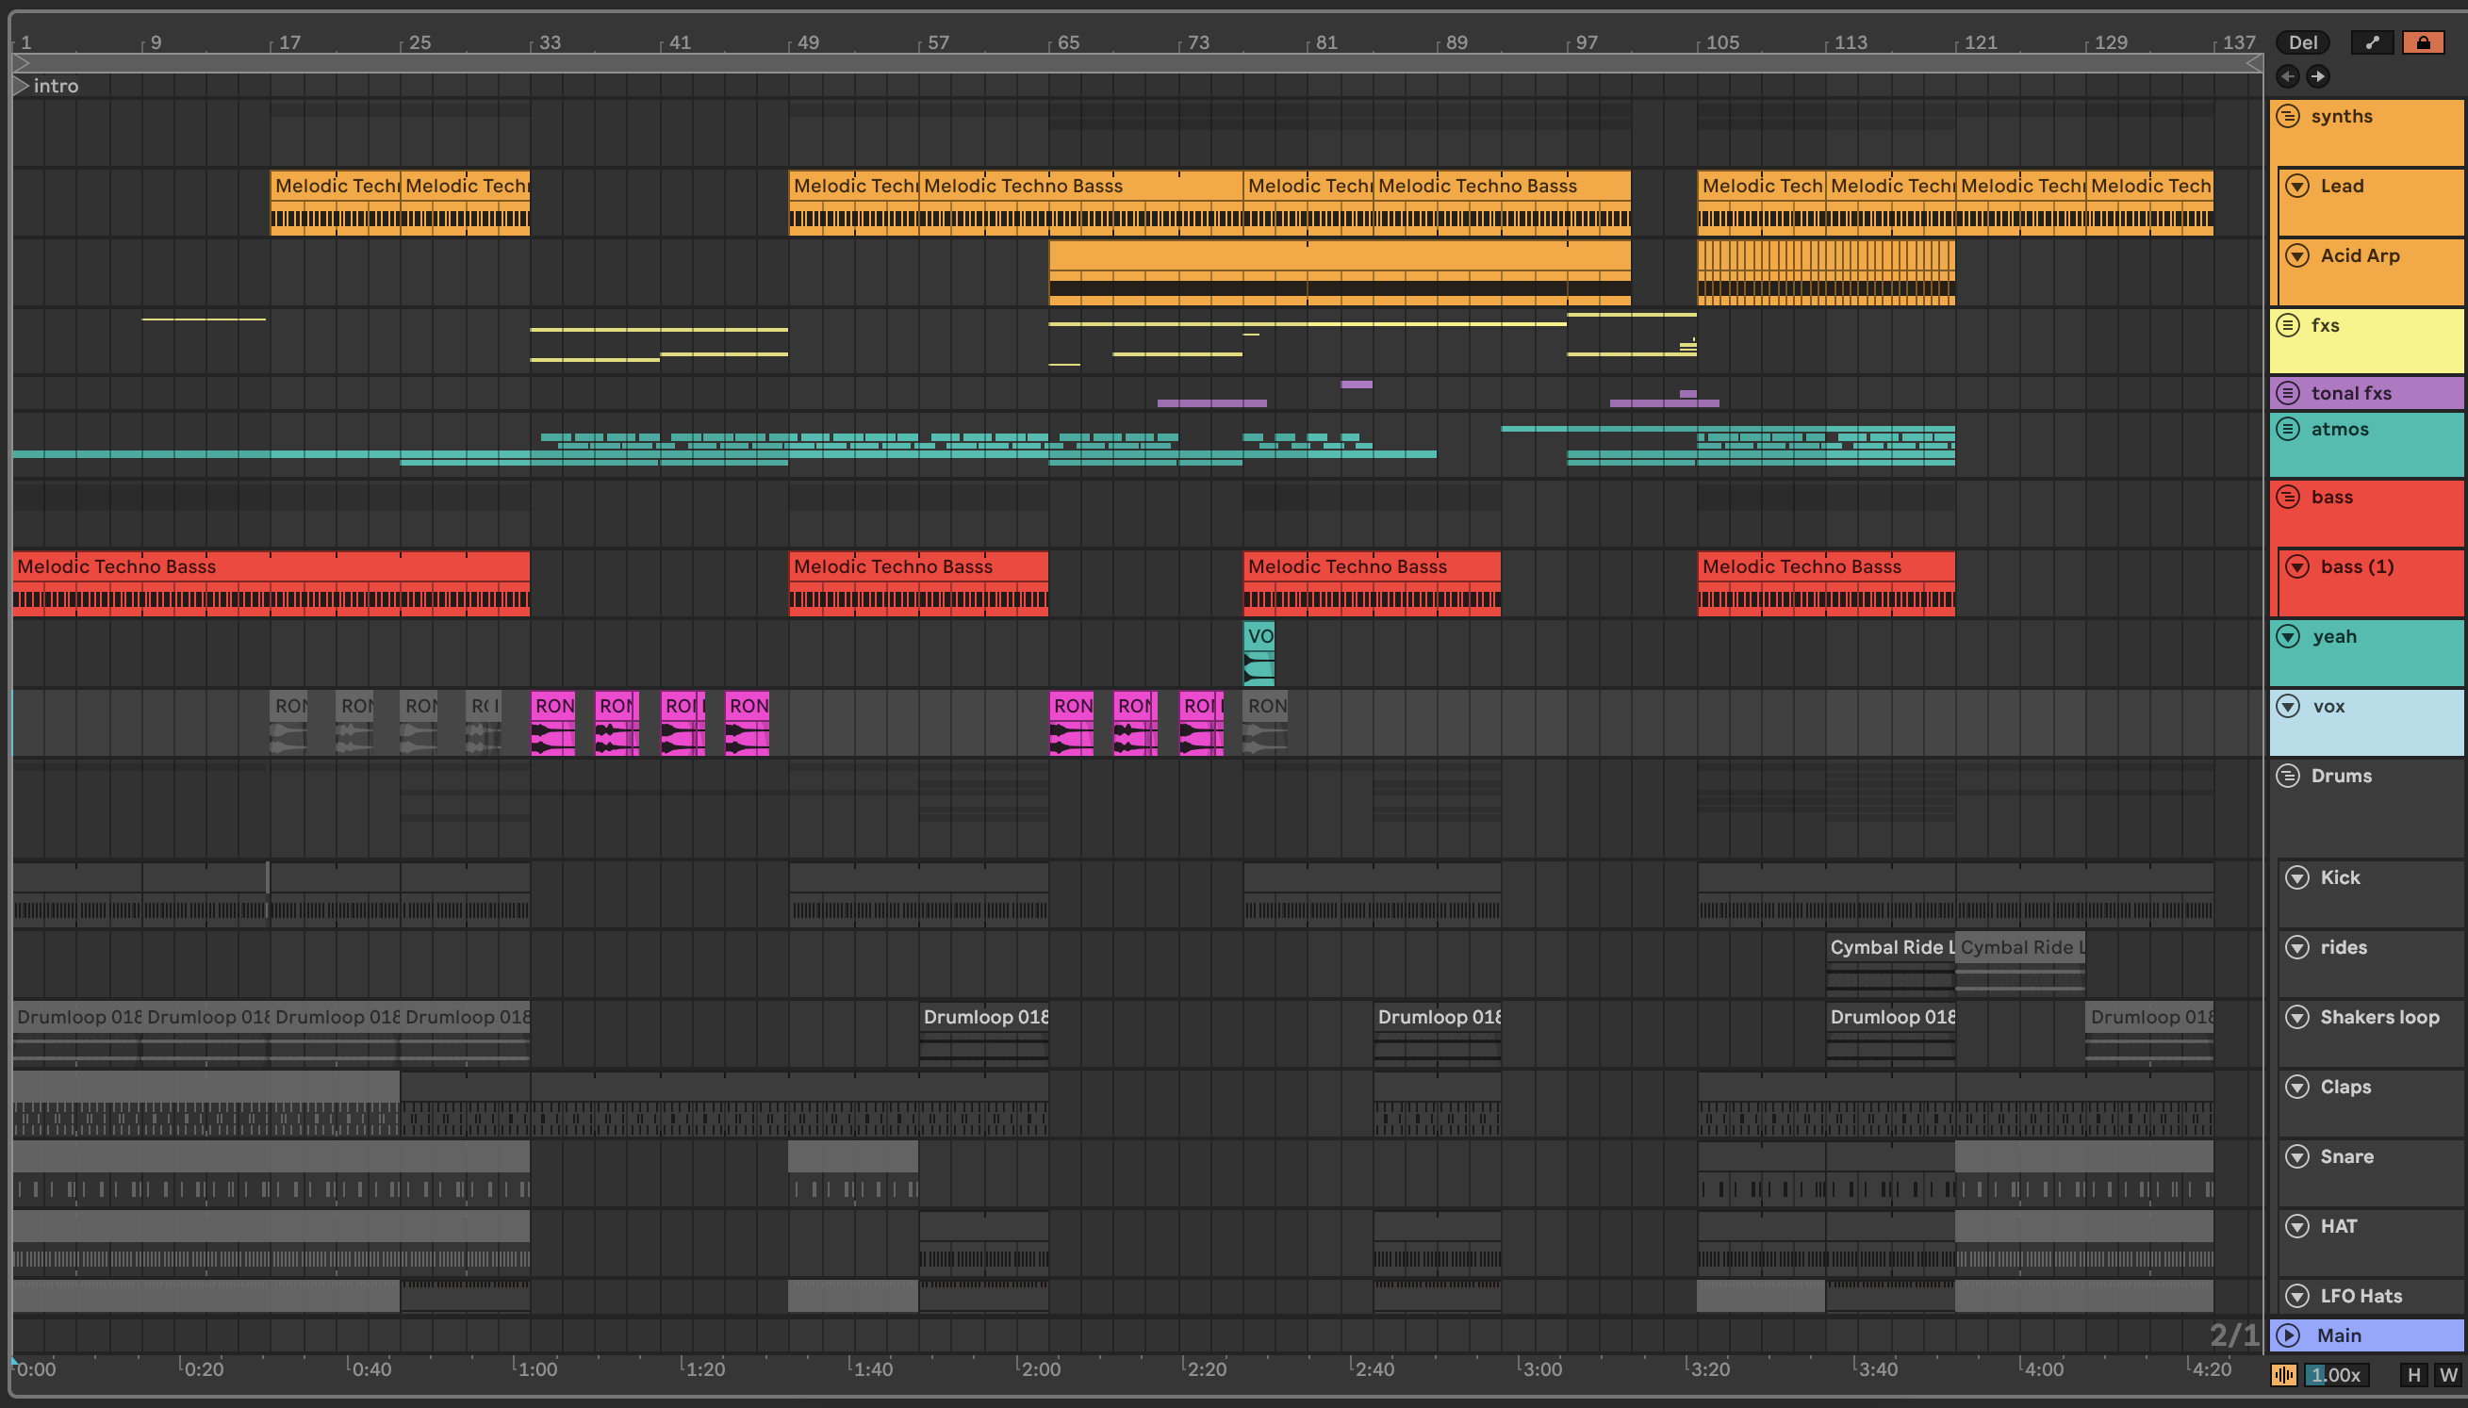2468x1408 pixels.
Task: Click the H height optimize button
Action: pos(2415,1375)
